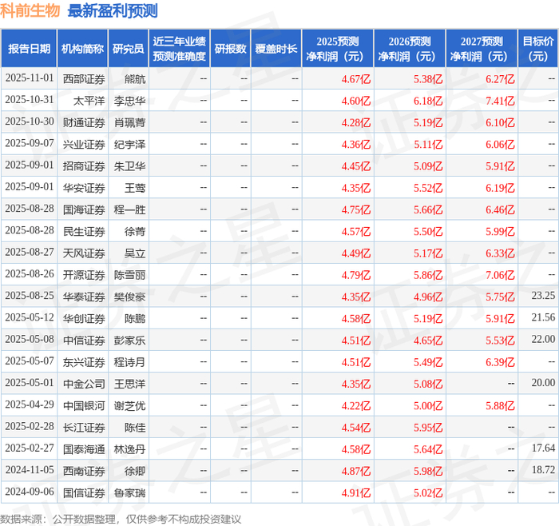Click institution 招商证券

tap(84, 166)
